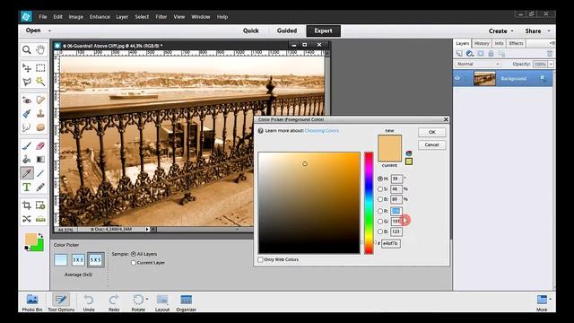Image resolution: width=574 pixels, height=323 pixels.
Task: Choose the Current Layer sample option
Action: click(134, 263)
